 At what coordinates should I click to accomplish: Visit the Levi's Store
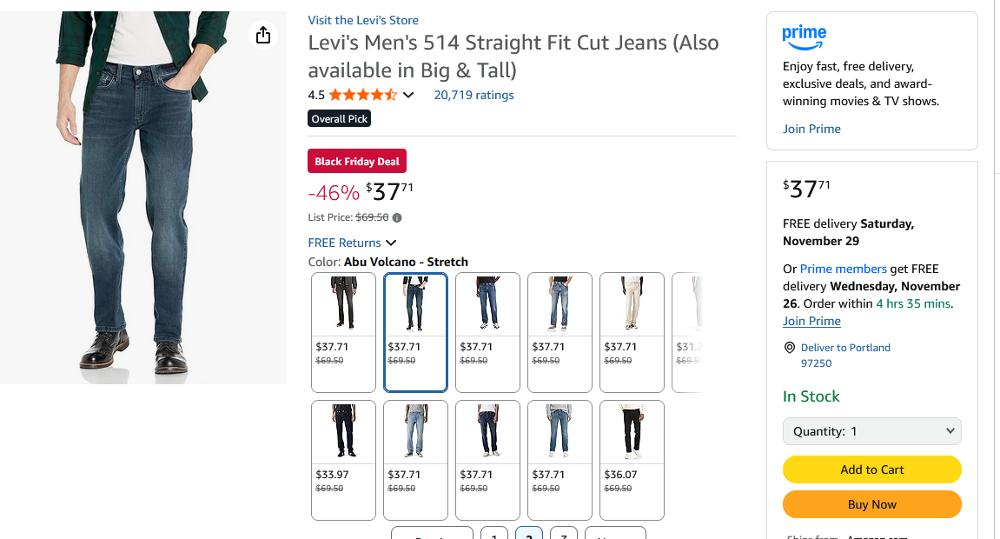pos(362,19)
